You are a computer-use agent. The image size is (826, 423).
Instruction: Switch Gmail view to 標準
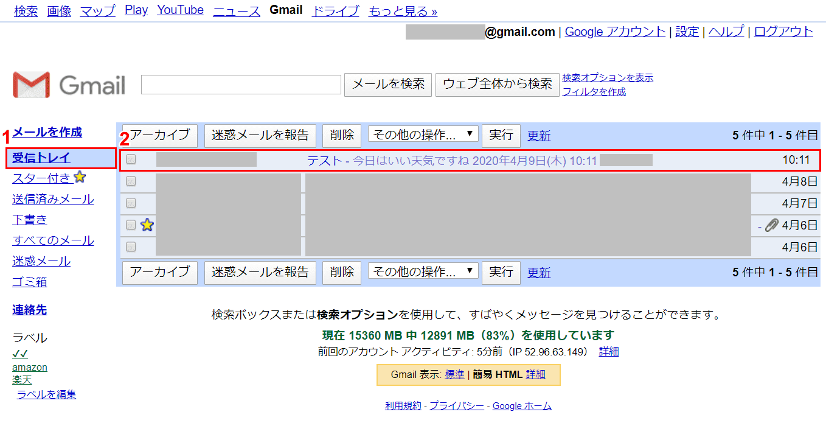[455, 374]
